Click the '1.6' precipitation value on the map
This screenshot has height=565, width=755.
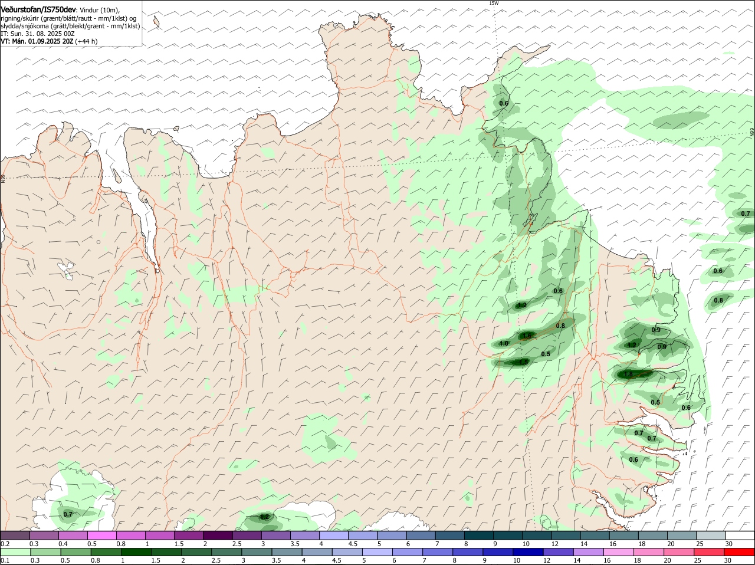pos(527,336)
